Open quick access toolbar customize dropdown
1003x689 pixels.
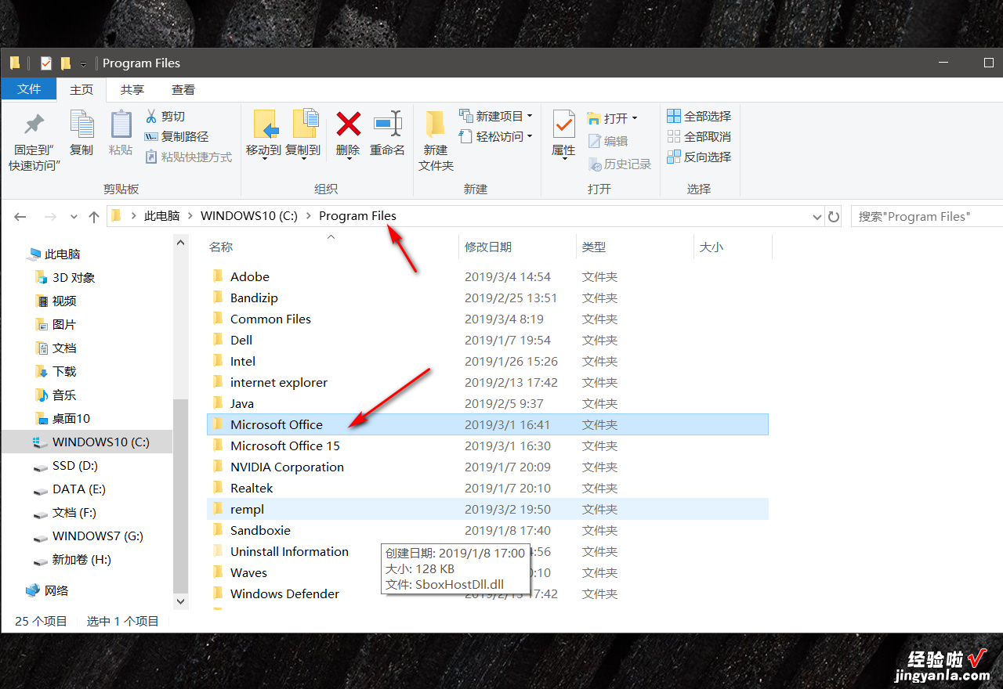pyautogui.click(x=83, y=64)
